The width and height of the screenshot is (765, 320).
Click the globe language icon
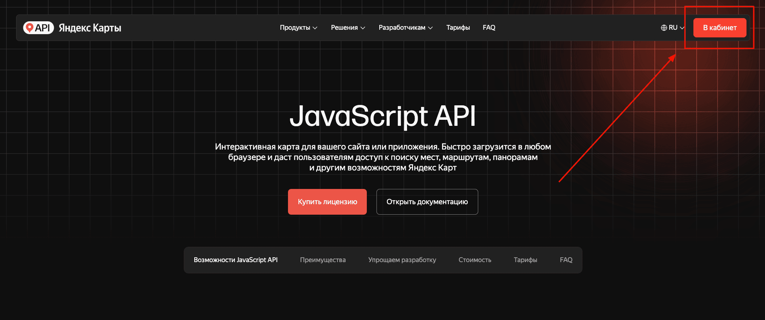click(x=664, y=28)
